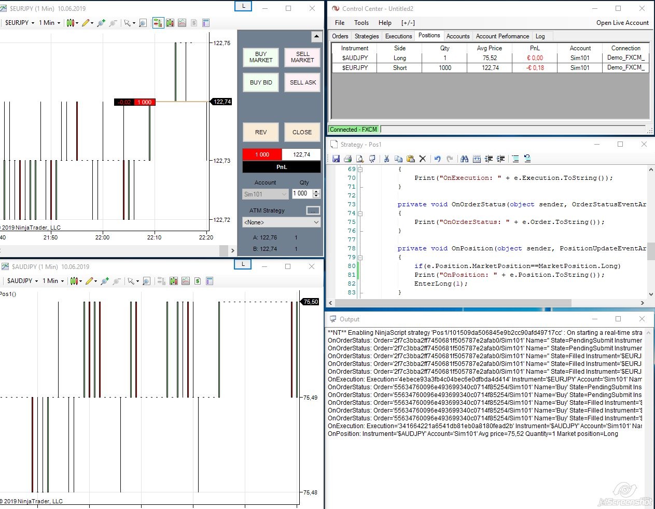This screenshot has height=509, width=655.
Task: Click increase indent icon in Strategy editor
Action: 500,159
